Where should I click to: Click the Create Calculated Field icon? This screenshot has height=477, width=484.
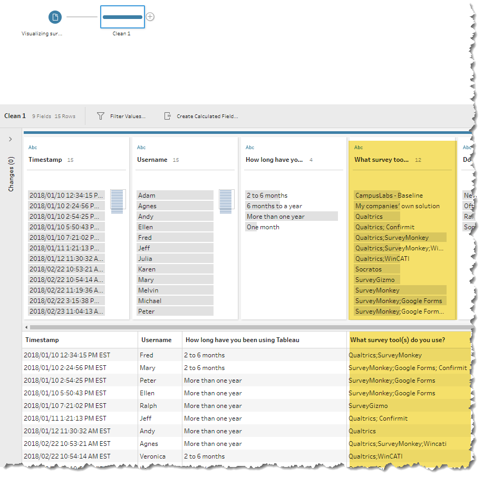click(167, 116)
